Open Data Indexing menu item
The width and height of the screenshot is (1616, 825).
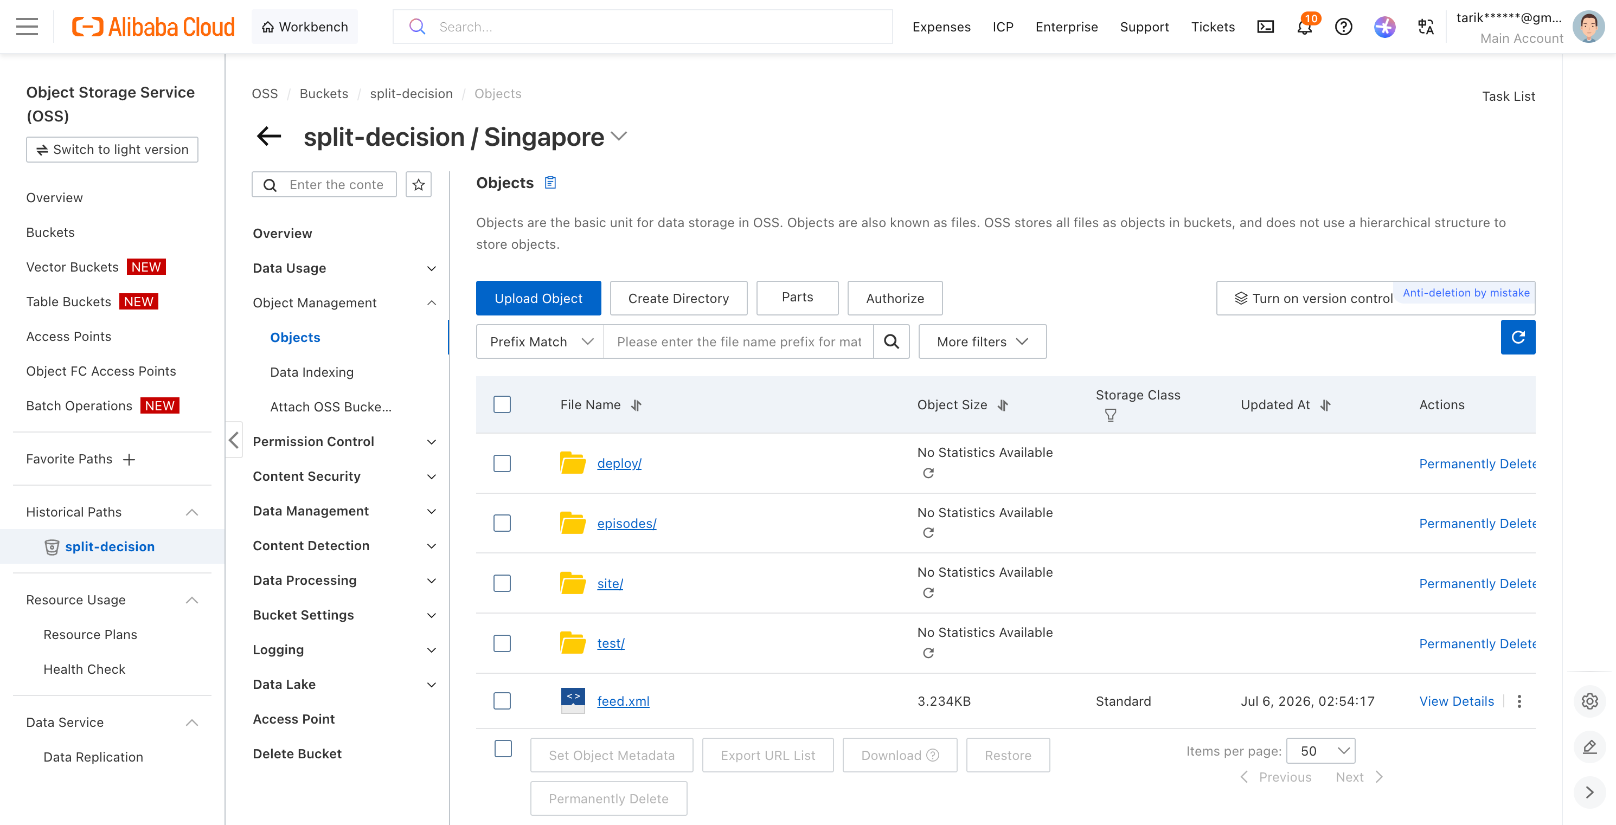(312, 372)
